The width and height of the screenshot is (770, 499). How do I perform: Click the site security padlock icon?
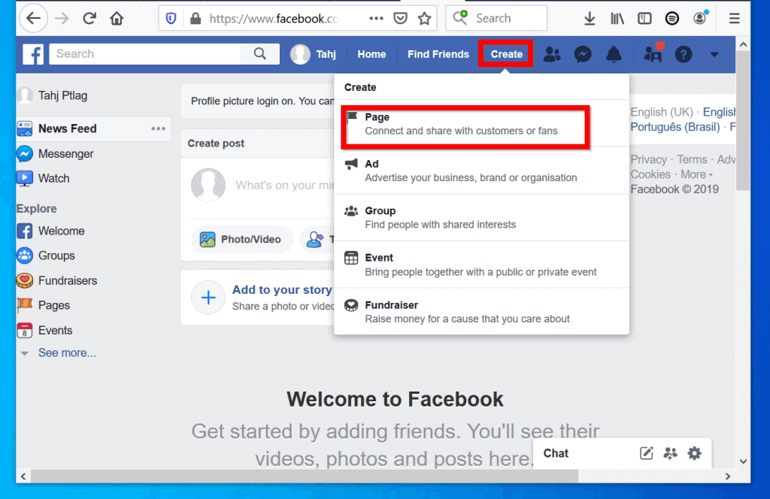click(x=196, y=19)
